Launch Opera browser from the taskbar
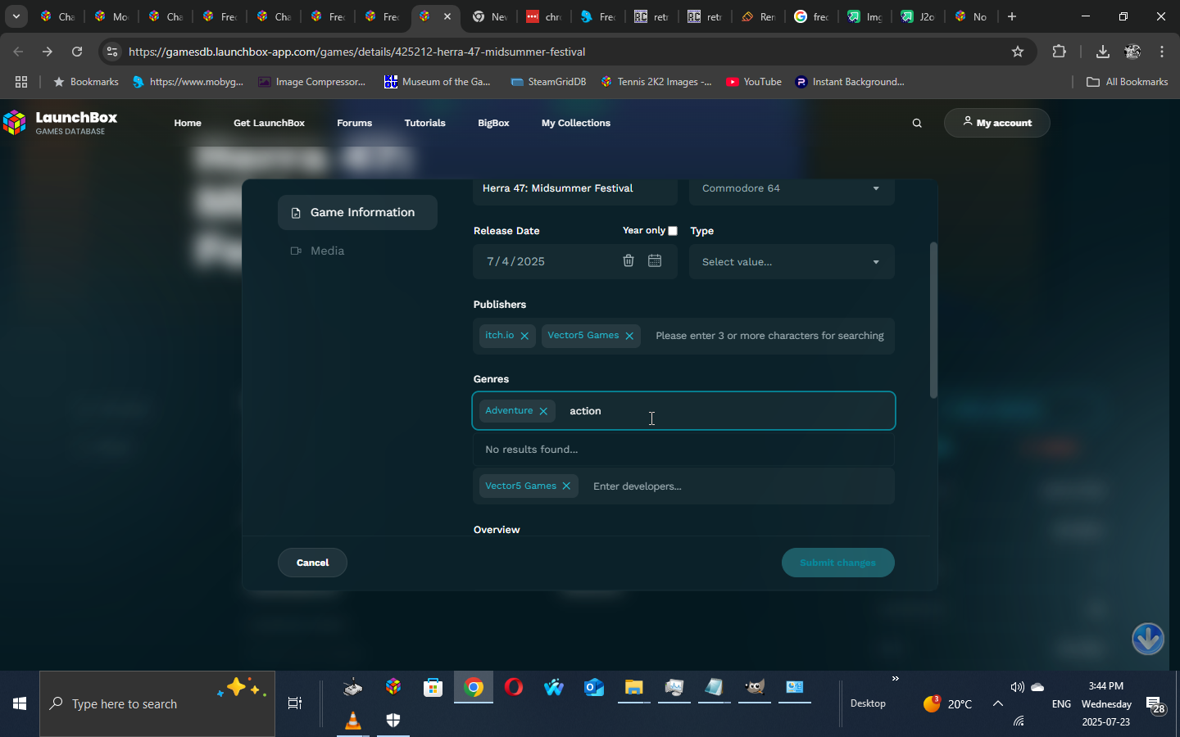The height and width of the screenshot is (737, 1180). [x=514, y=686]
